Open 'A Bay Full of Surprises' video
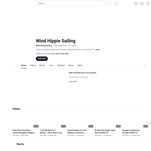Viewport: 151px width, 151px height. coord(24,131)
